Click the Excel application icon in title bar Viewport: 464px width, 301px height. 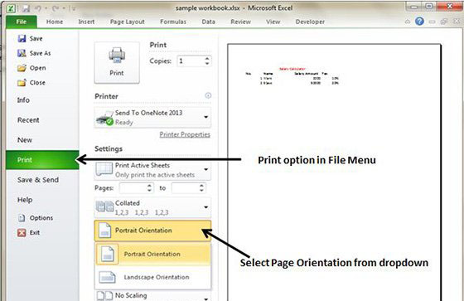coord(12,8)
